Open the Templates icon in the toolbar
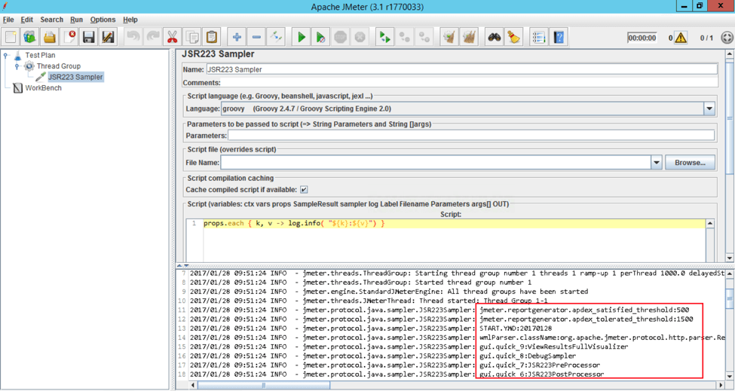The height and width of the screenshot is (391, 735). pyautogui.click(x=30, y=37)
